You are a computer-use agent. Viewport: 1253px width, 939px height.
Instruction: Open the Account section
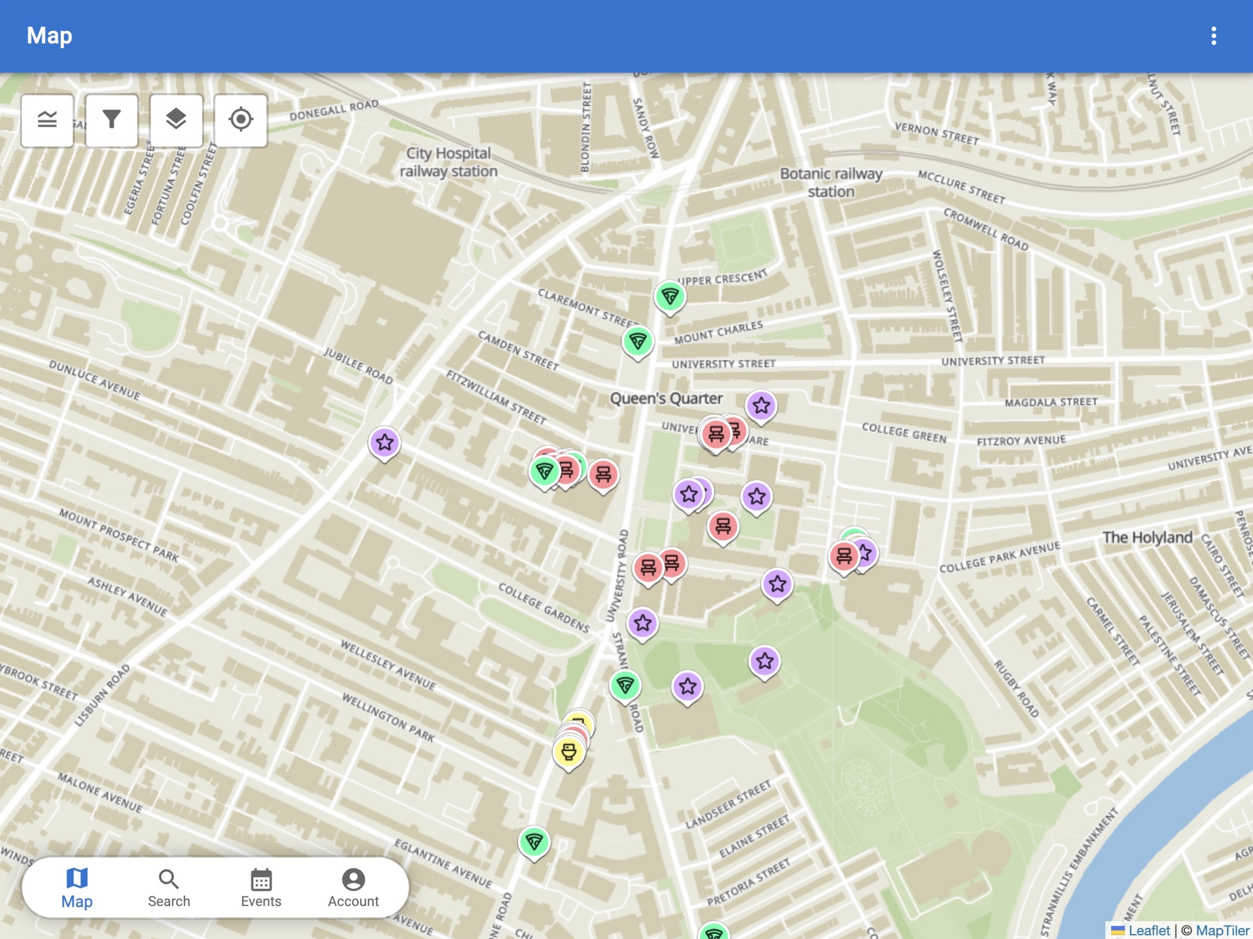point(352,888)
